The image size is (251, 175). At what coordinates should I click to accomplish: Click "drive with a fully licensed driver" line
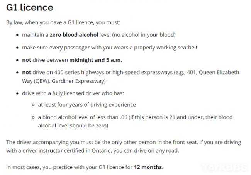pyautogui.click(x=75, y=93)
